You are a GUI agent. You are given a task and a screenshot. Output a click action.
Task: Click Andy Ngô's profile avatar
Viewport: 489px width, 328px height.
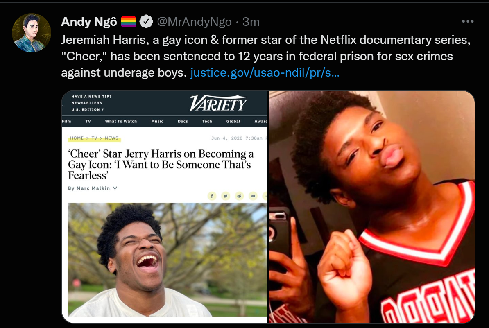click(x=32, y=32)
